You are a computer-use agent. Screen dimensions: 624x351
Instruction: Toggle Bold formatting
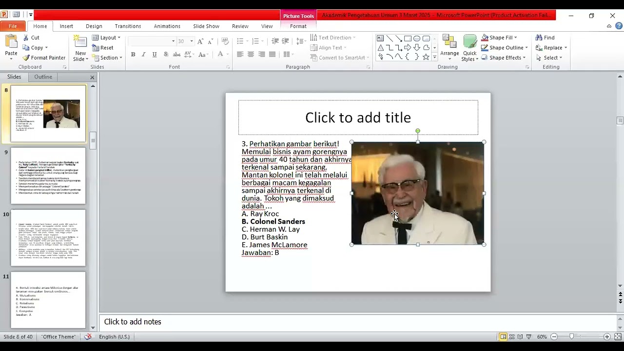133,54
